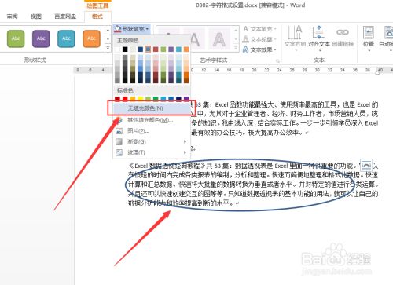Click the Text Direction (文字方向) icon

click(x=295, y=32)
